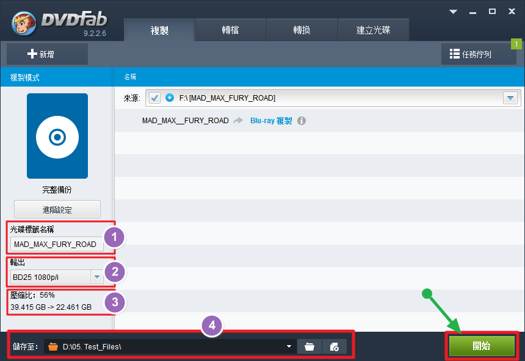Open the title bar dropdown menu arrow
This screenshot has width=525, height=361.
point(454,12)
